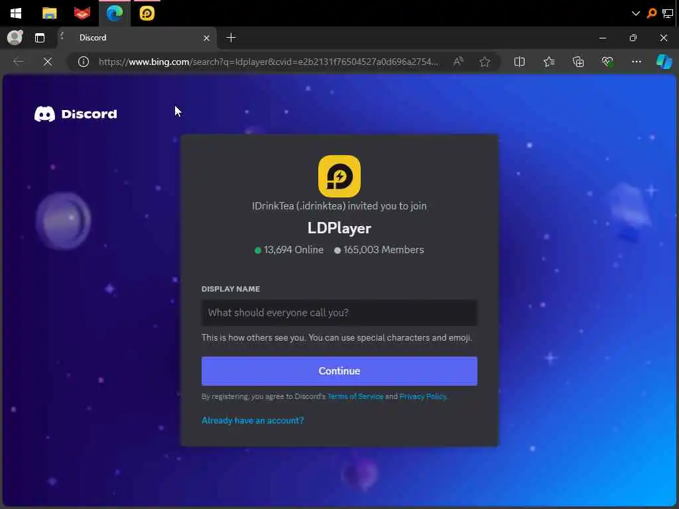
Task: Click the Discord logo
Action: coord(76,114)
